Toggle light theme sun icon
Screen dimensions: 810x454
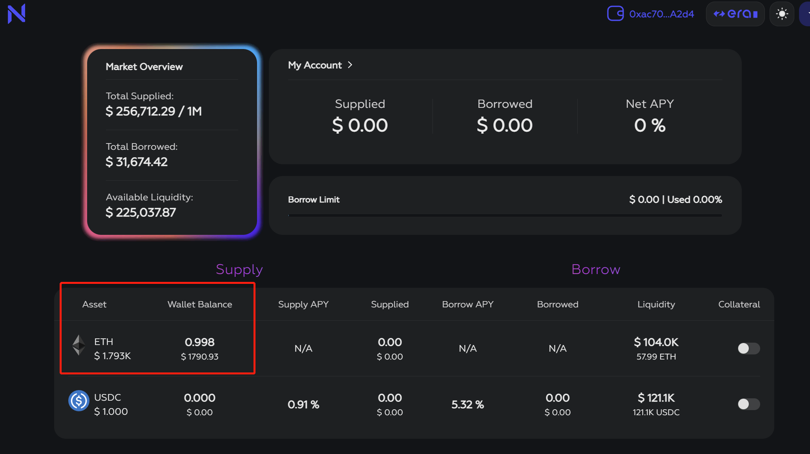pos(782,14)
